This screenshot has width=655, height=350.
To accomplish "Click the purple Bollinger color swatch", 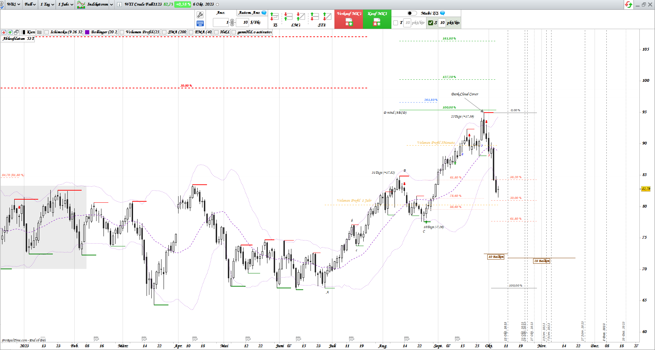I will [x=87, y=32].
